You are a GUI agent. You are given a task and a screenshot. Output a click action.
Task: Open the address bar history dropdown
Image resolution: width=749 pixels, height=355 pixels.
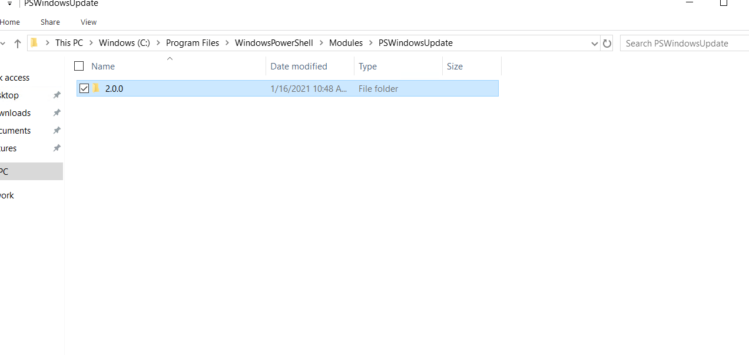pos(594,43)
